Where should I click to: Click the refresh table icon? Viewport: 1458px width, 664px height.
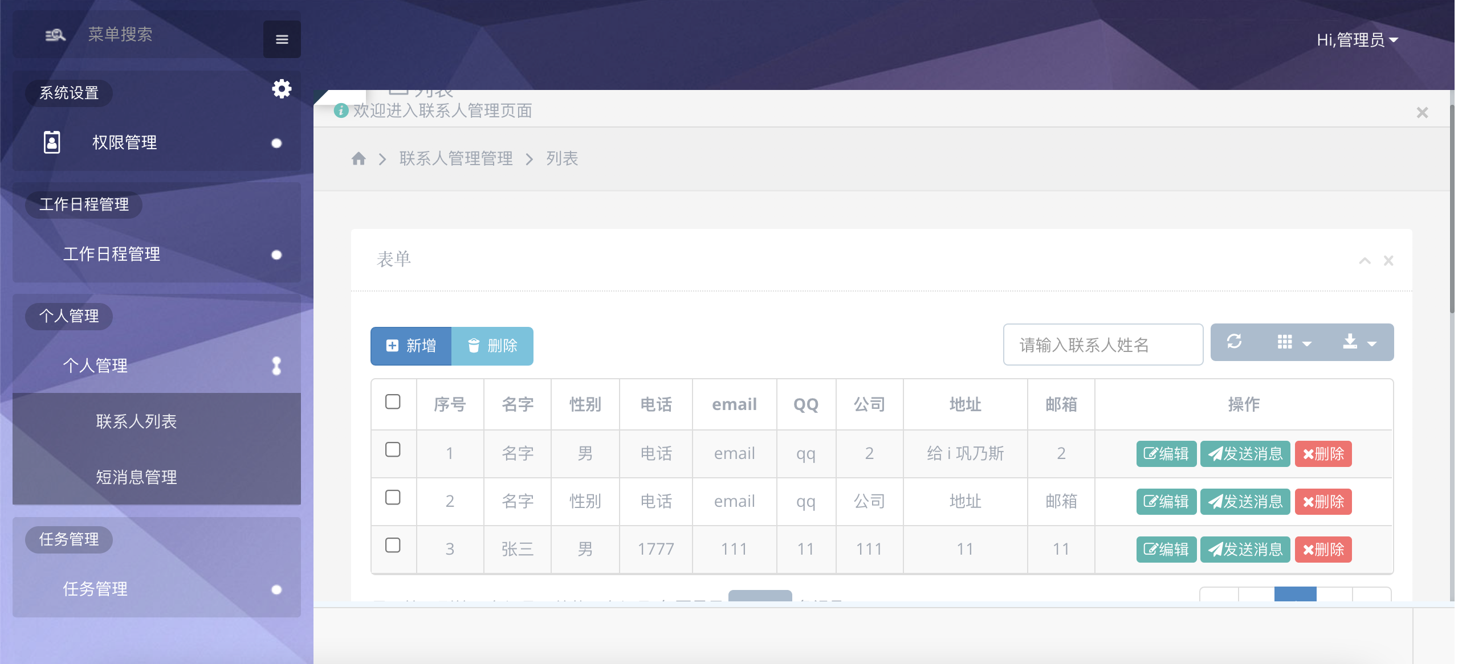(x=1234, y=342)
